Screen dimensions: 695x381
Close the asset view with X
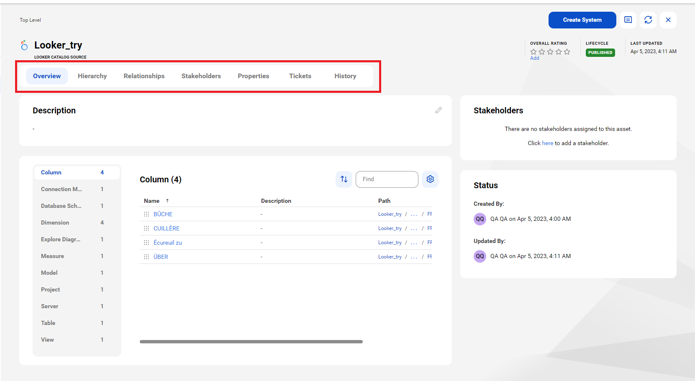[668, 20]
